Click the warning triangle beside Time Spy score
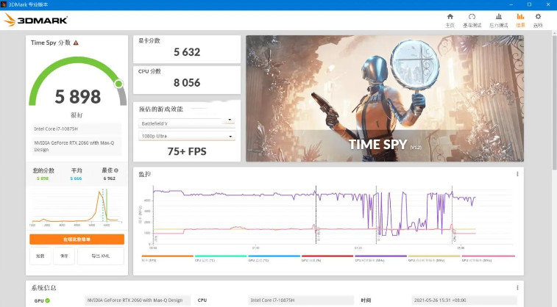This screenshot has width=557, height=307. pos(76,43)
